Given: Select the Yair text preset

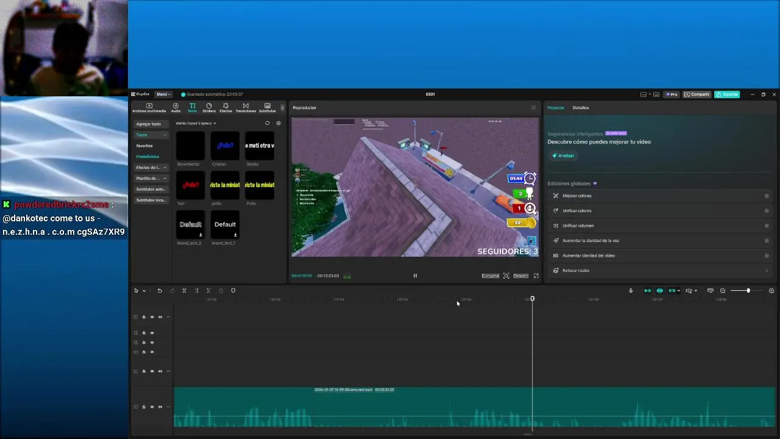Looking at the screenshot, I should pos(190,185).
